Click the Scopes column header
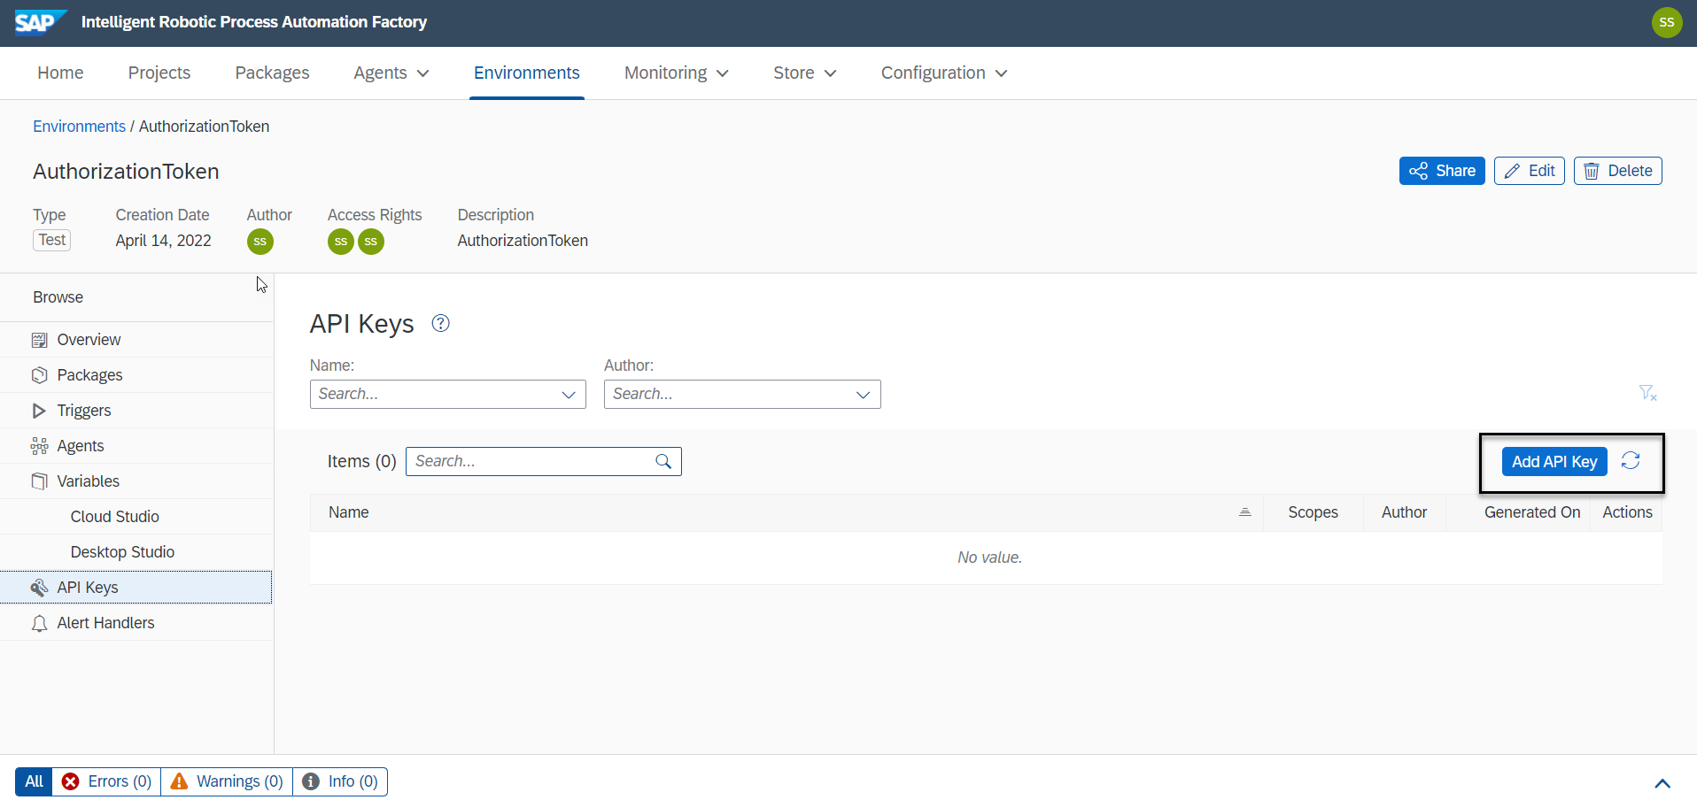Viewport: 1697px width, 800px height. [1313, 512]
